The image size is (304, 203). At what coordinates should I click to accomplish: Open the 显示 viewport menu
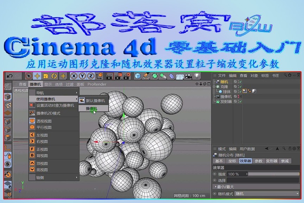point(48,84)
